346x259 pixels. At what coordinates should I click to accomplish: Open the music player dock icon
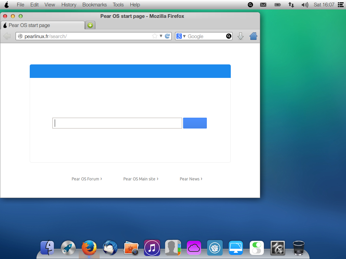152,248
